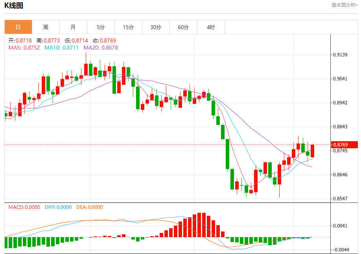The image size is (361, 254).
Task: Open the 15分 interval tab
Action: pos(128,27)
